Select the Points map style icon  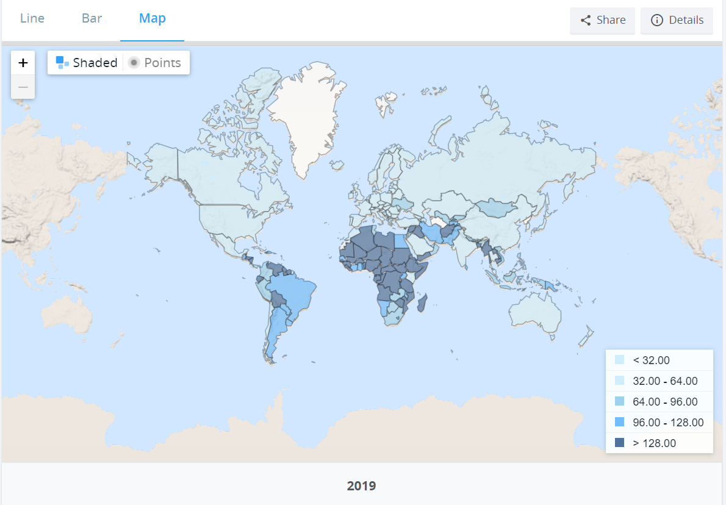tap(133, 62)
